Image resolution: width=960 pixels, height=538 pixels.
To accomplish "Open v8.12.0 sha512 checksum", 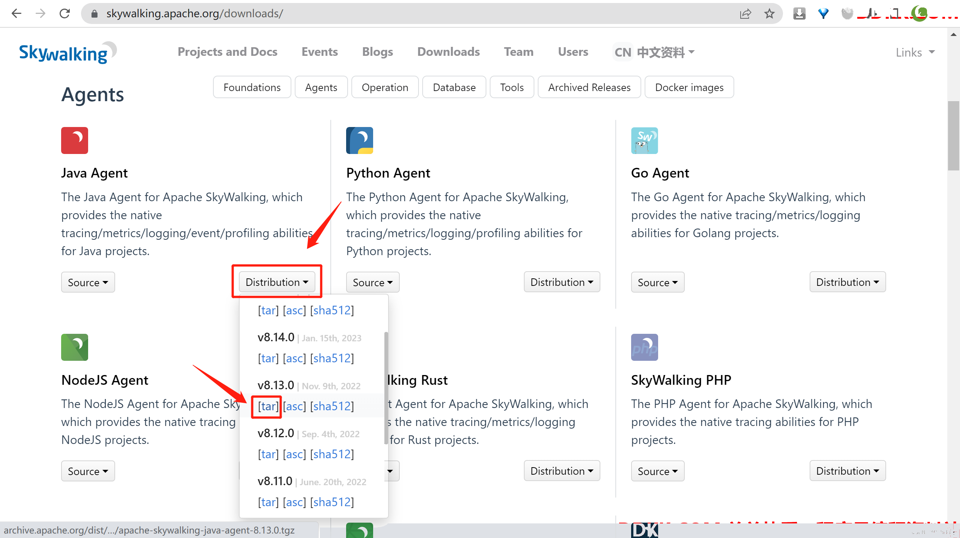I will click(x=332, y=454).
